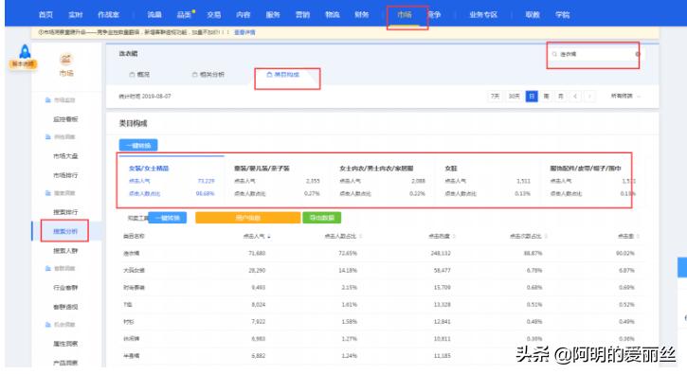
Task: Open the 财务 top menu
Action: click(x=362, y=15)
